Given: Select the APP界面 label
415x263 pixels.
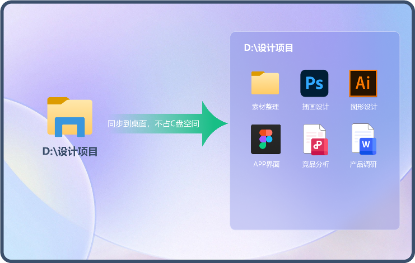Looking at the screenshot, I should pos(266,164).
